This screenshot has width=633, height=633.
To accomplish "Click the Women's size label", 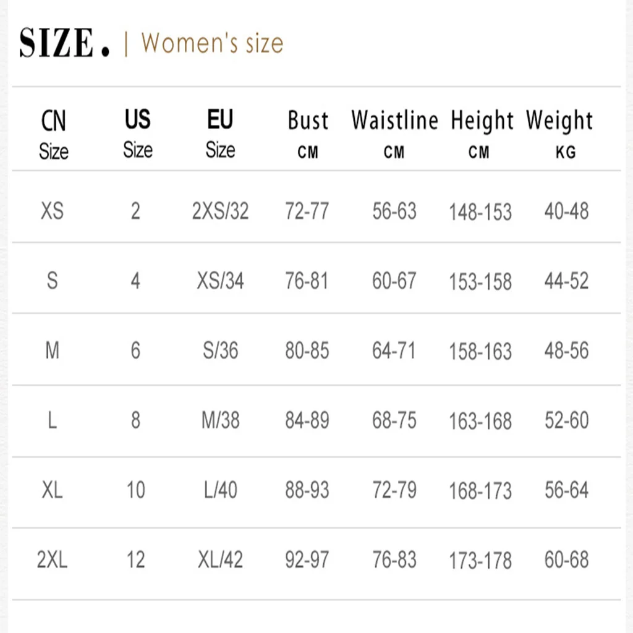I will coord(212,43).
